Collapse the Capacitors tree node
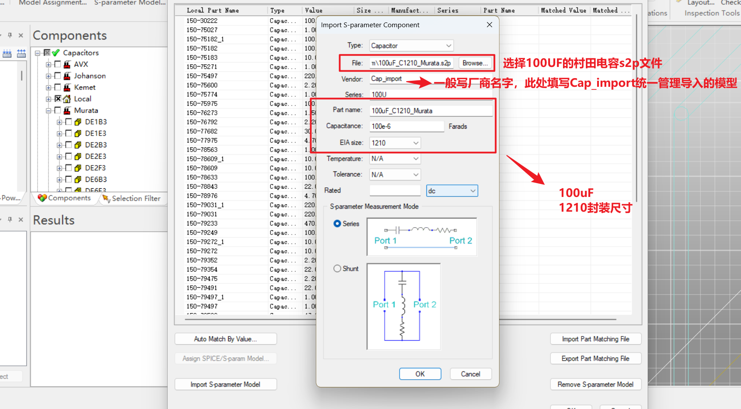The height and width of the screenshot is (409, 741). pos(38,53)
